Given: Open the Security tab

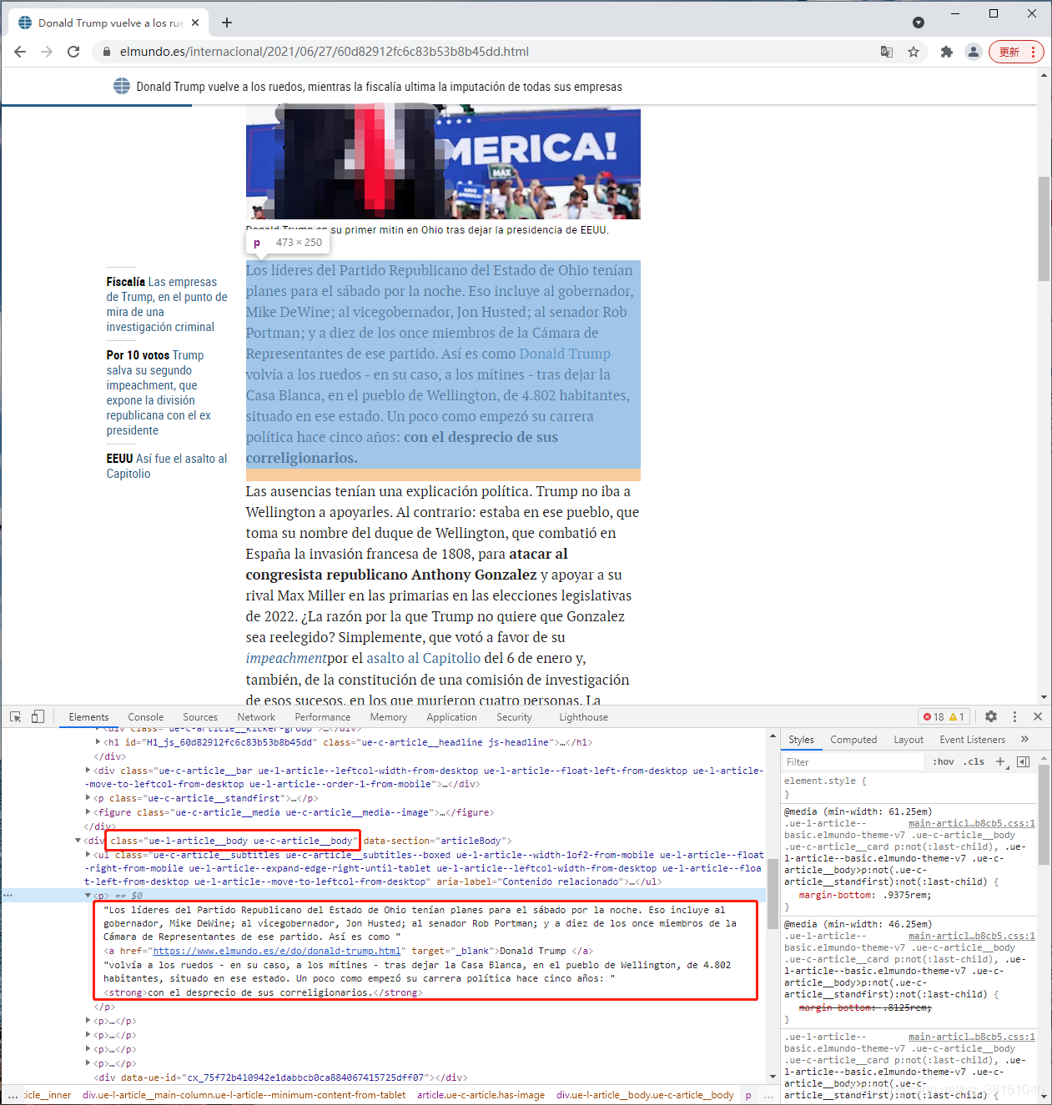Looking at the screenshot, I should 514,717.
